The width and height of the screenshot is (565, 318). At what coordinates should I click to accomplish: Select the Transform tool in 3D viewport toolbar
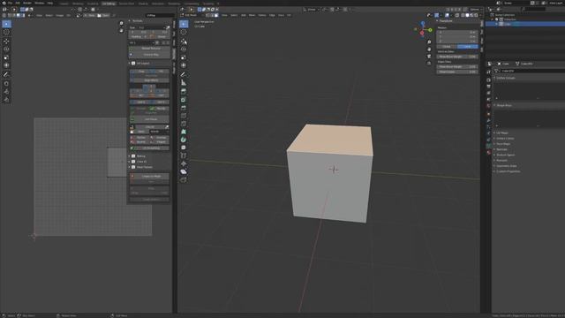coord(184,65)
